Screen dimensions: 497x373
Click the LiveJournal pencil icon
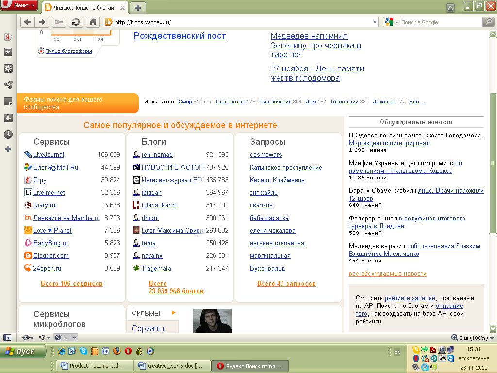(x=28, y=154)
